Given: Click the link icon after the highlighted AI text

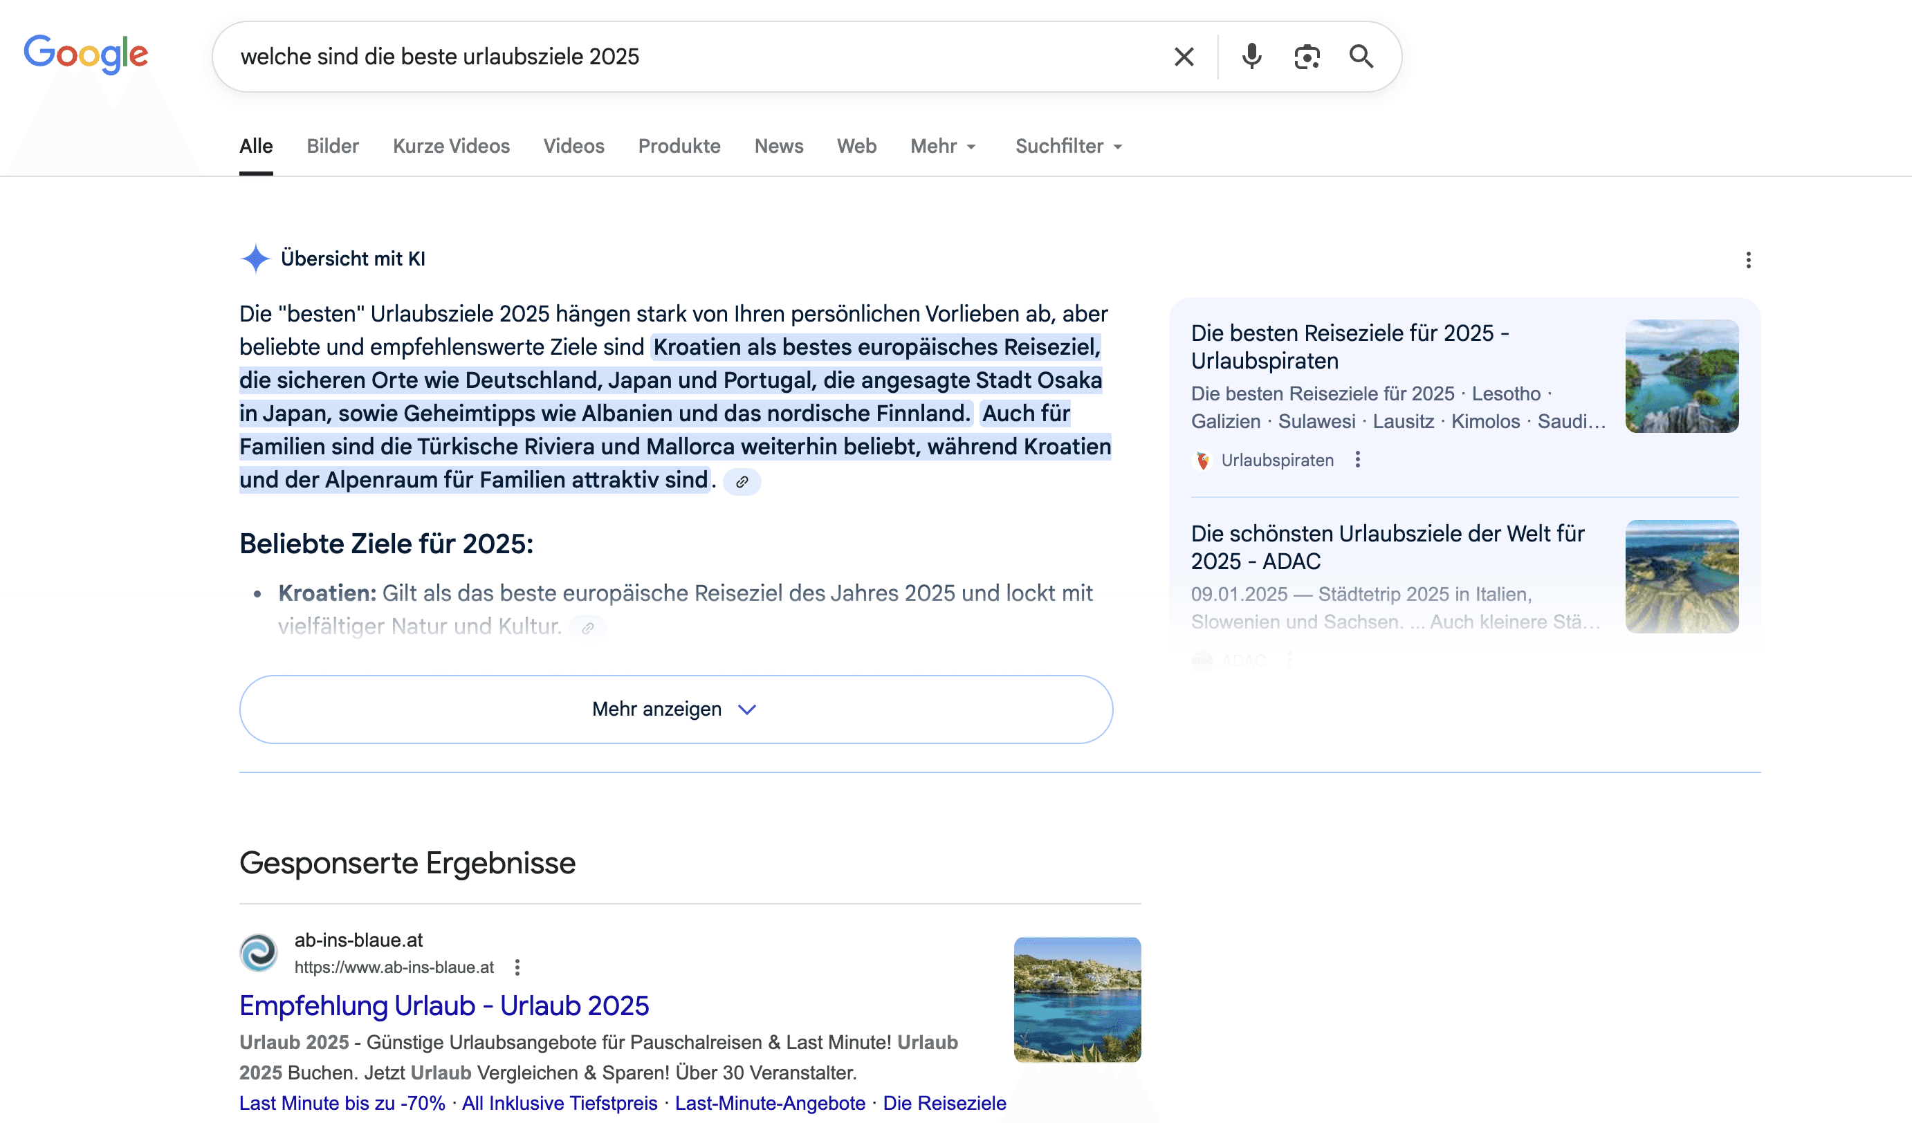Looking at the screenshot, I should pyautogui.click(x=742, y=481).
